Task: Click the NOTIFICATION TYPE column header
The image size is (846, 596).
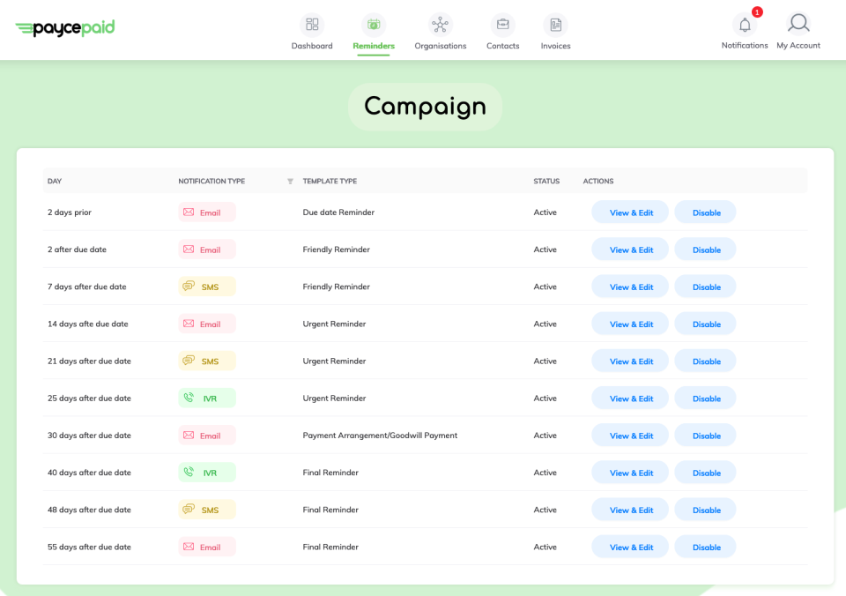Action: pyautogui.click(x=211, y=182)
